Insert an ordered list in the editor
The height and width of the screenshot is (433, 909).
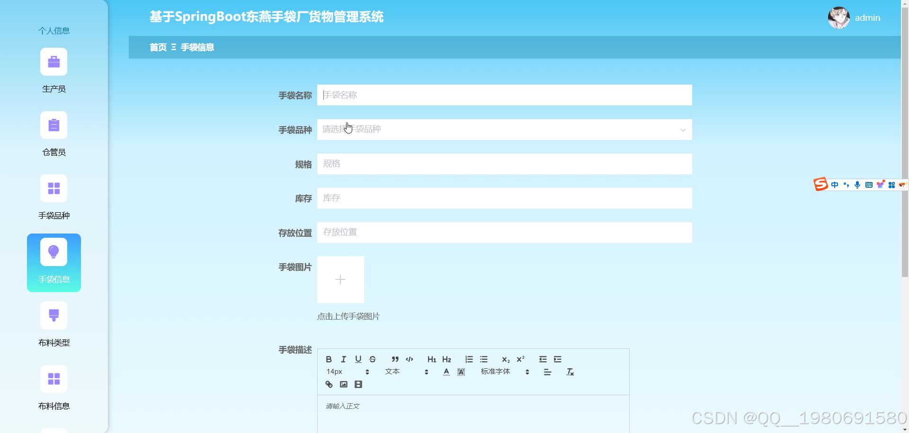(x=469, y=359)
